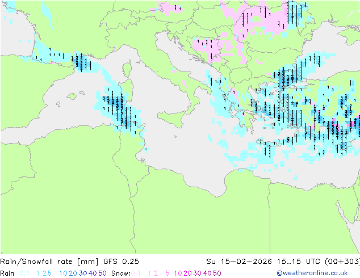Pick the Snow legend value 40
360x278 pixels.
[207, 273]
